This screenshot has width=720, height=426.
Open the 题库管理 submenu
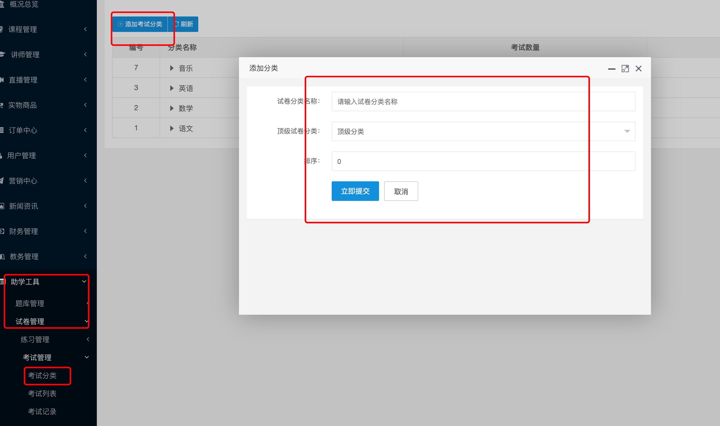click(x=48, y=303)
